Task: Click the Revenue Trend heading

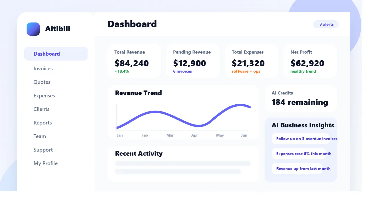Action: 138,93
